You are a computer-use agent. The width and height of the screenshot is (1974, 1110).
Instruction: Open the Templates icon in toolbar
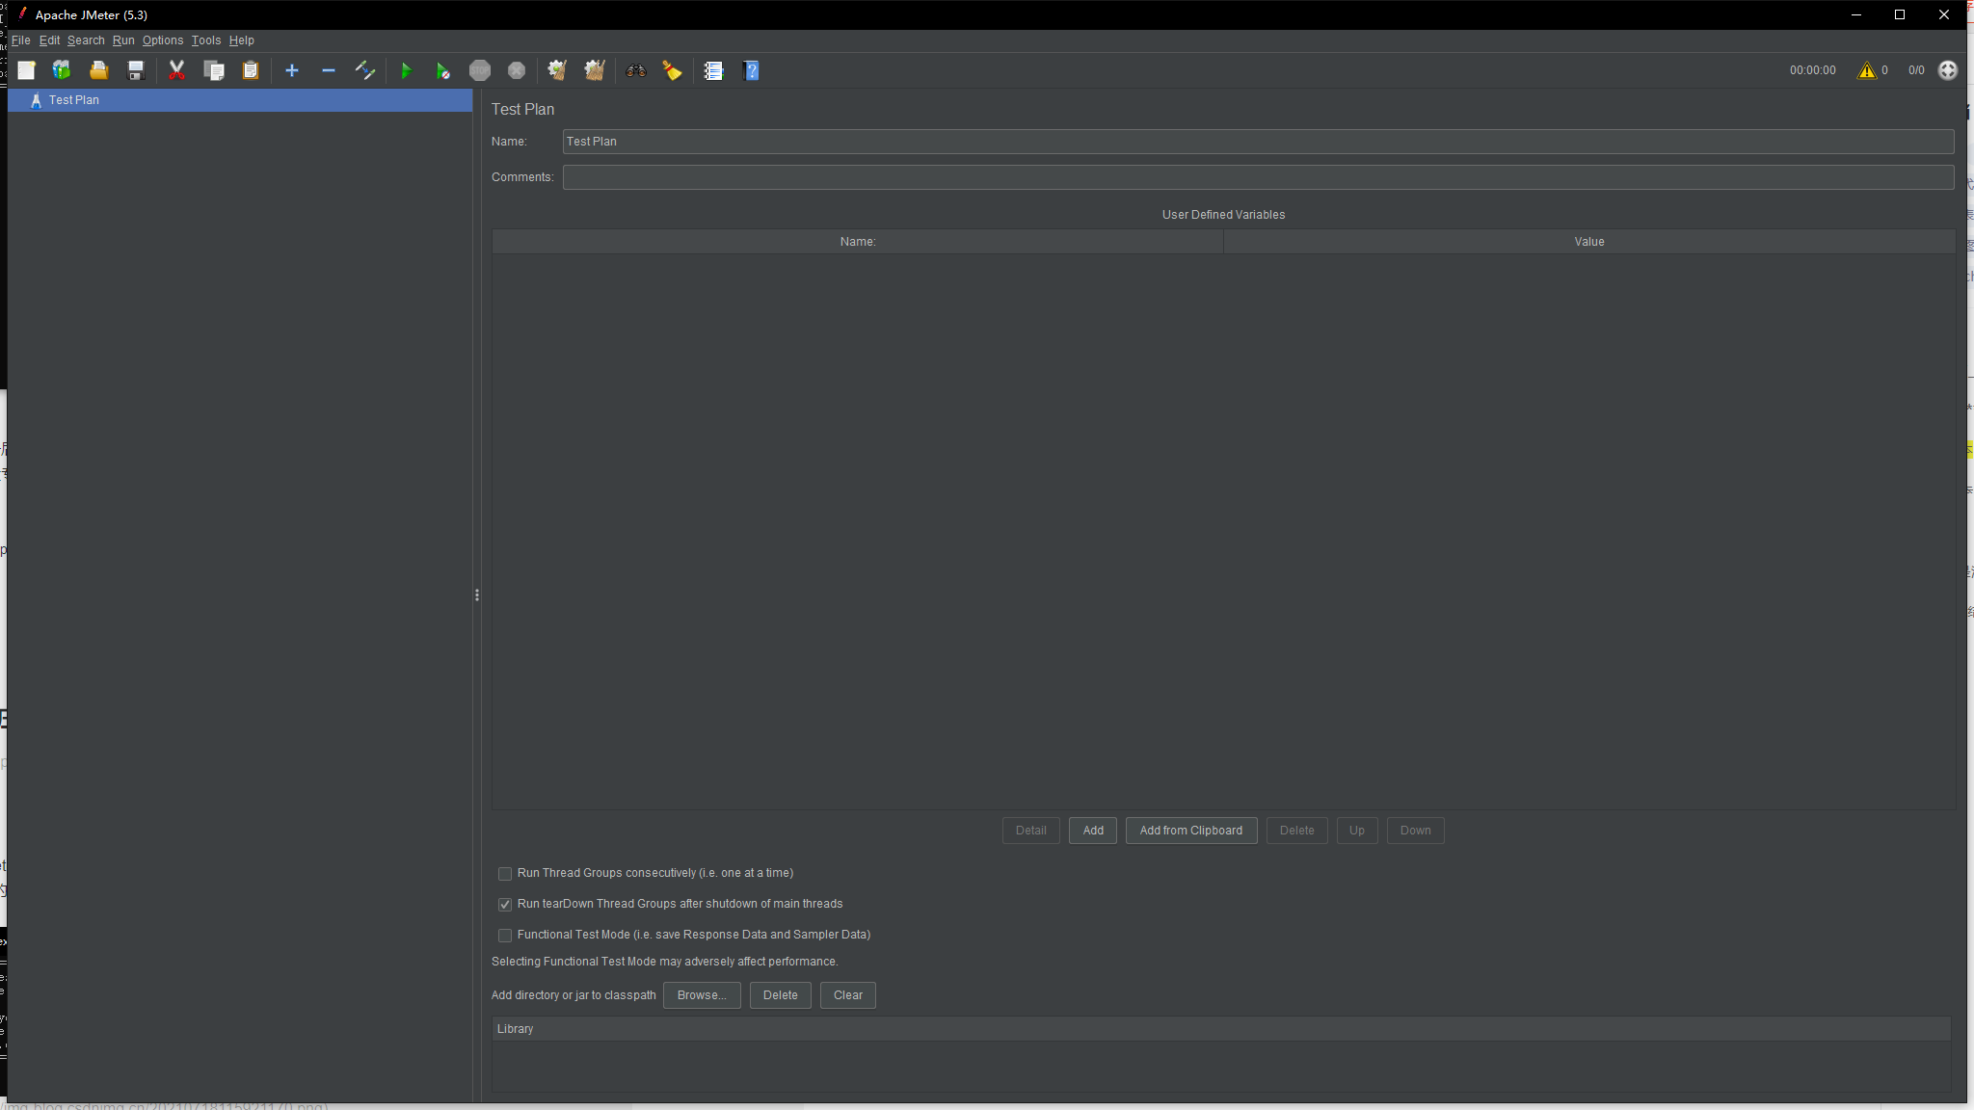coord(62,70)
